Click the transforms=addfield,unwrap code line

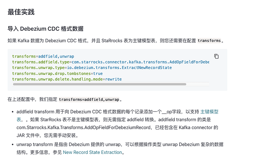coord(43,56)
